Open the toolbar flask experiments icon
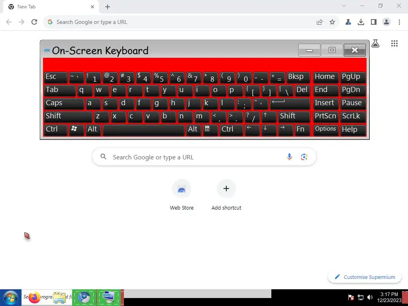Screen dimensions: 408x306 pos(348,22)
